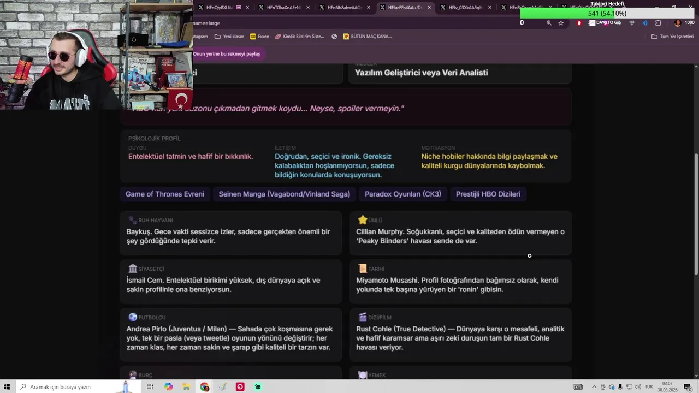
Task: Open the Windows Start menu
Action: 7,387
